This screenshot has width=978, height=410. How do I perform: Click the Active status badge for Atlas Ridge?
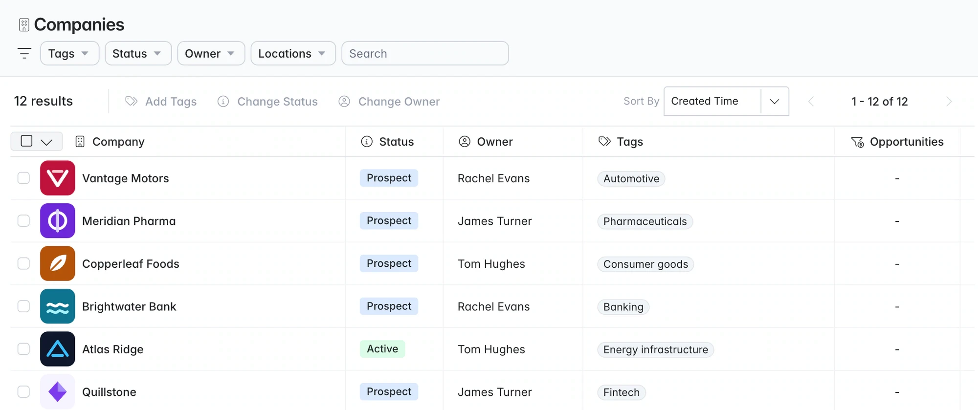(382, 349)
